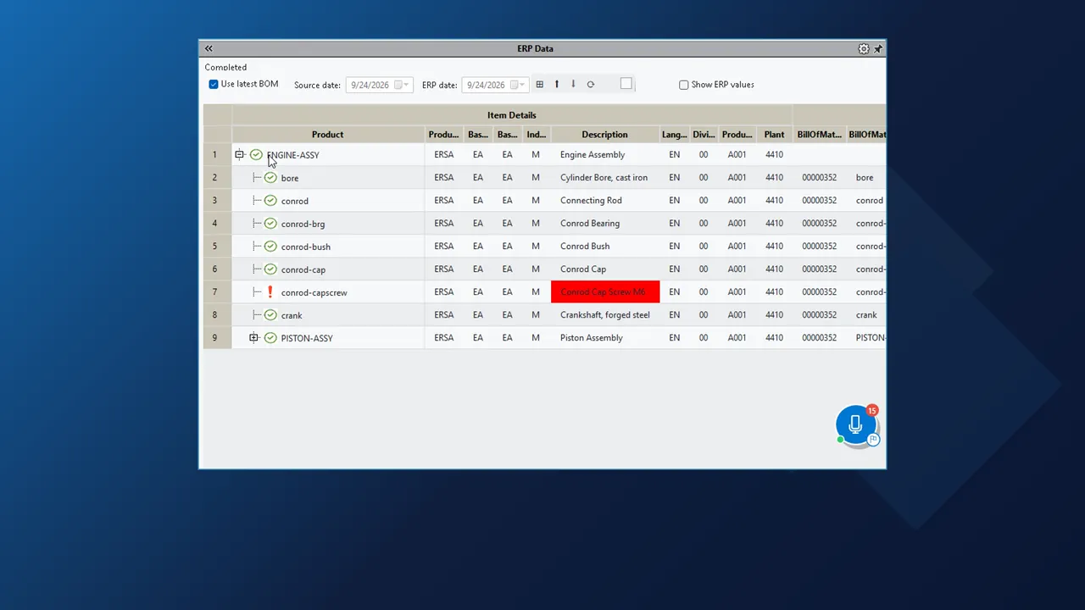Open the Source date picker dropdown
The image size is (1085, 610).
(407, 85)
